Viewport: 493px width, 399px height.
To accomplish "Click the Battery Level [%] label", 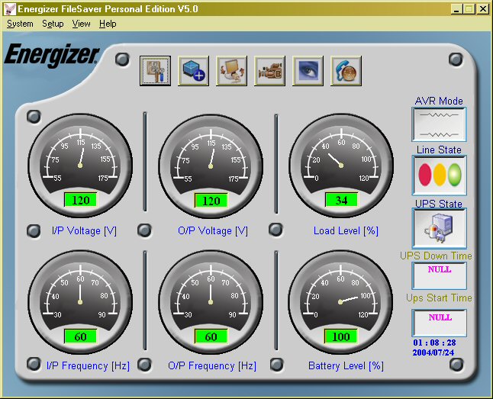I will [x=346, y=366].
